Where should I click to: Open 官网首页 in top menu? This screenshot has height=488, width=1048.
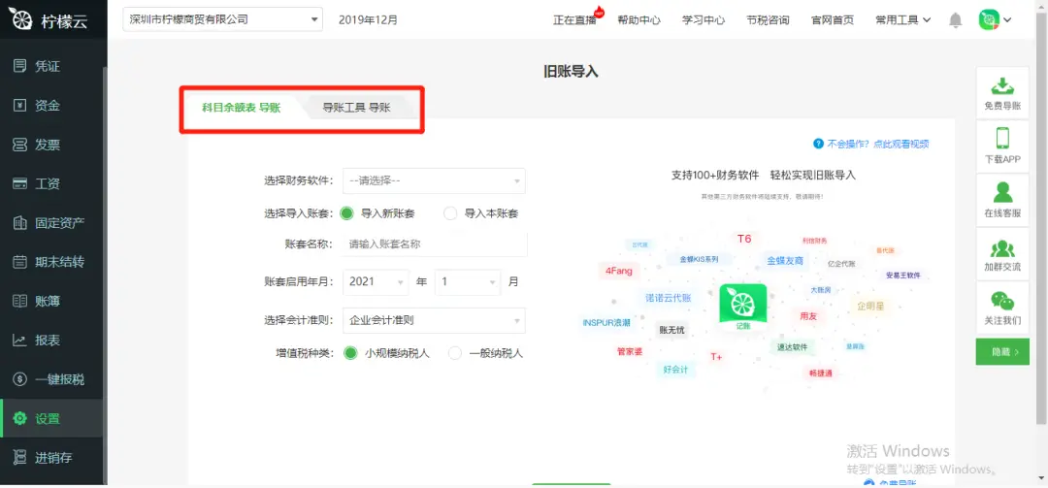pyautogui.click(x=833, y=20)
